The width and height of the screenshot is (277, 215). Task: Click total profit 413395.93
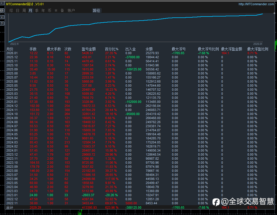(x=89, y=207)
